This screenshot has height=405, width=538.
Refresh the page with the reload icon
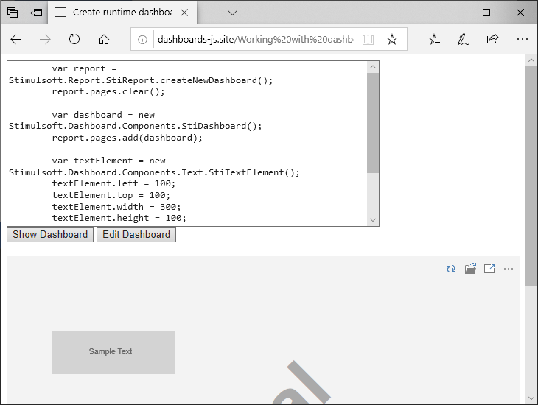(x=74, y=40)
